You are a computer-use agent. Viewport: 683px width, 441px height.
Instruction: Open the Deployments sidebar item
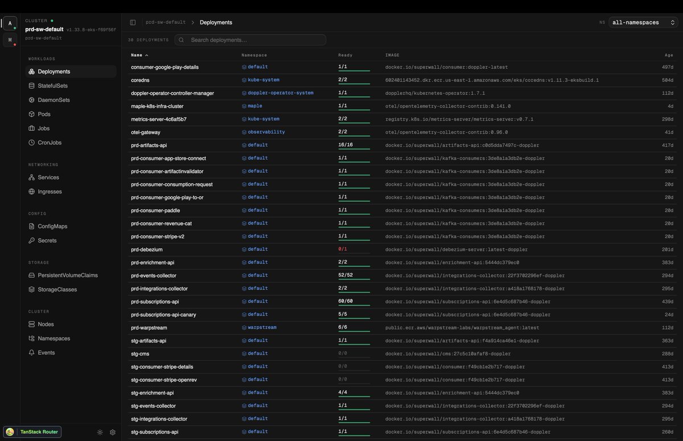[x=71, y=72]
